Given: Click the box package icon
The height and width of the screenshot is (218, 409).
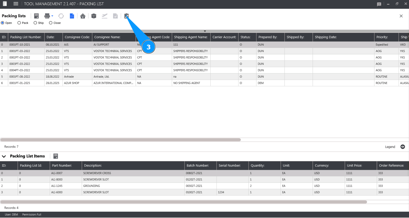Looking at the screenshot, I should [x=94, y=16].
